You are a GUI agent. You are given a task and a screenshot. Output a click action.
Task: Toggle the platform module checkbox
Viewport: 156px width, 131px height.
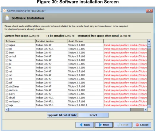click(7, 90)
